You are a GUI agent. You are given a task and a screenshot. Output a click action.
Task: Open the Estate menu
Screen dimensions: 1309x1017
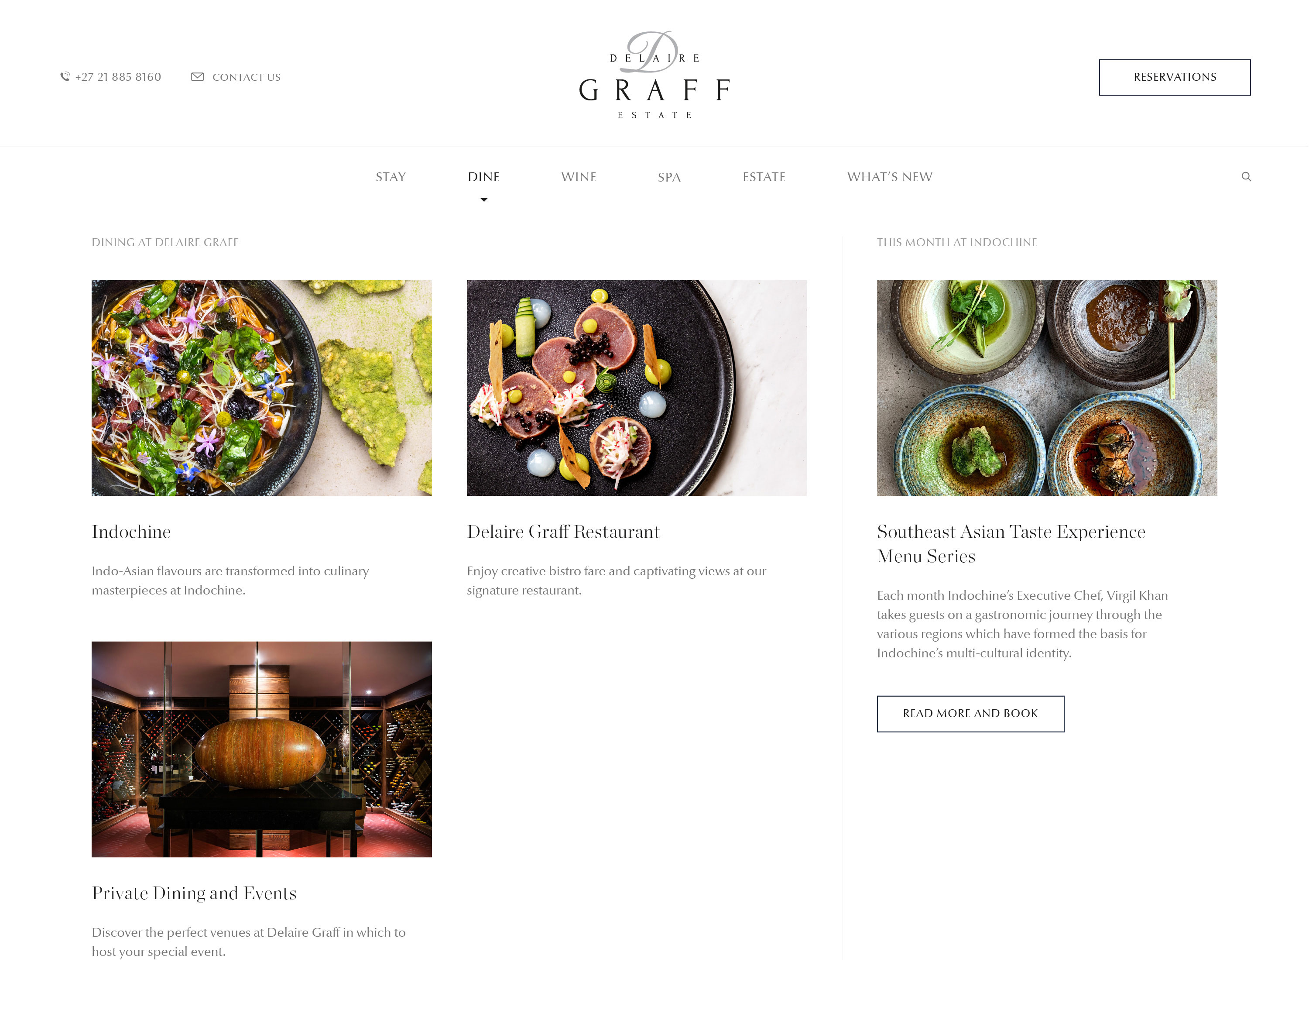point(764,177)
